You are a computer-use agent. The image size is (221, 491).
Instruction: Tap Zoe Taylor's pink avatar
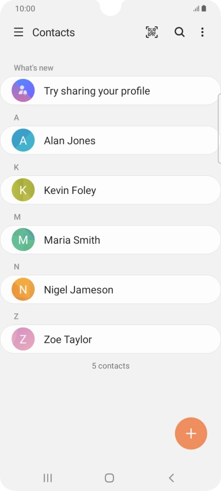click(23, 339)
